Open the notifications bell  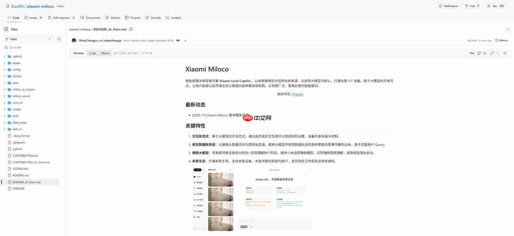[448, 6]
